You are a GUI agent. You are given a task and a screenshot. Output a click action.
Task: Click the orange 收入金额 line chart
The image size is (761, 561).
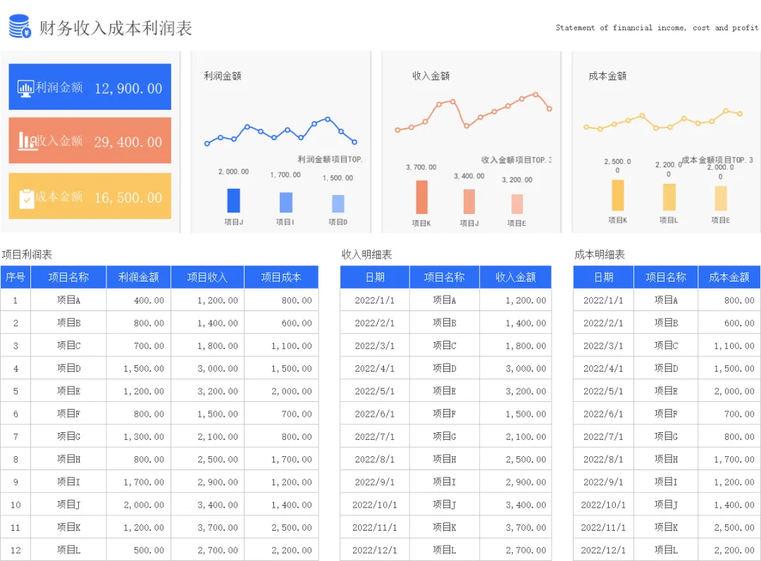coord(474,111)
